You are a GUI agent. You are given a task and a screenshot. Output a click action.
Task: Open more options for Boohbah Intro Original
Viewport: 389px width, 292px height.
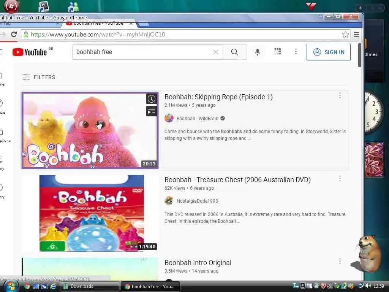coord(340,261)
